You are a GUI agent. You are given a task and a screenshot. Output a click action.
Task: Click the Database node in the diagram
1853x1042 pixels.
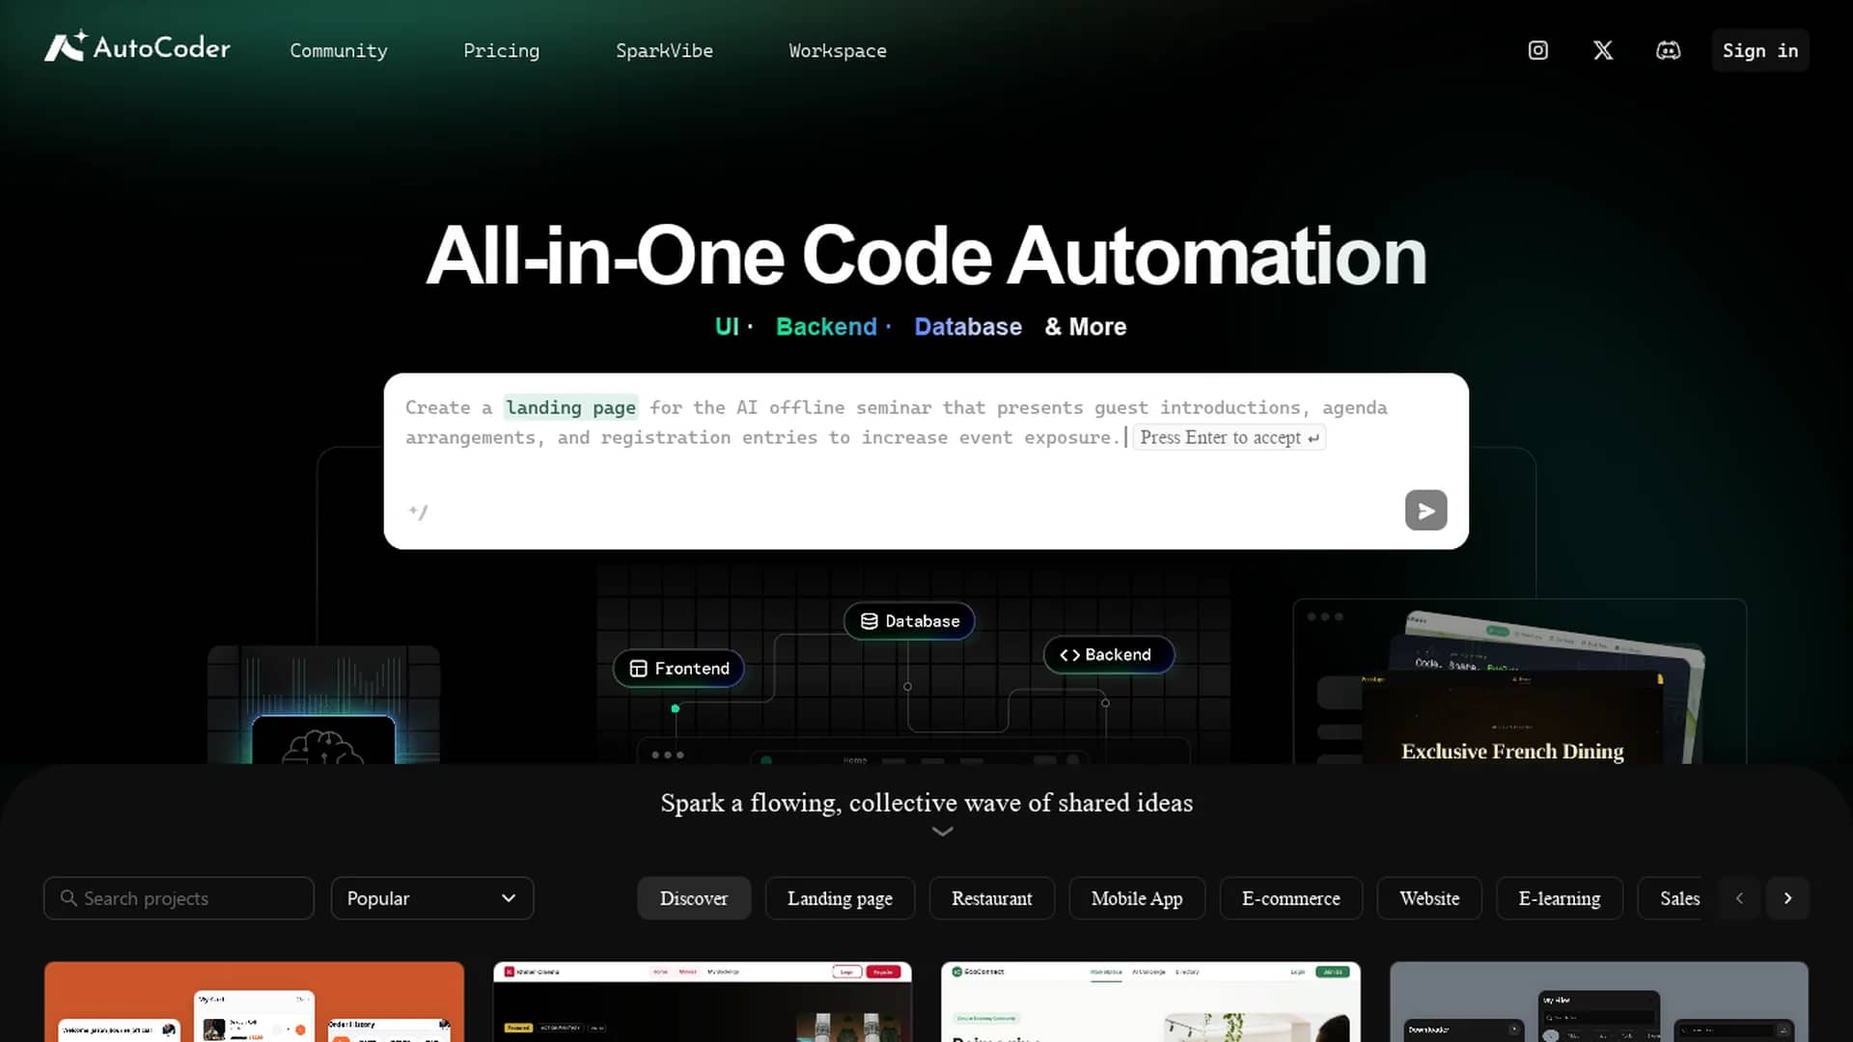(909, 621)
